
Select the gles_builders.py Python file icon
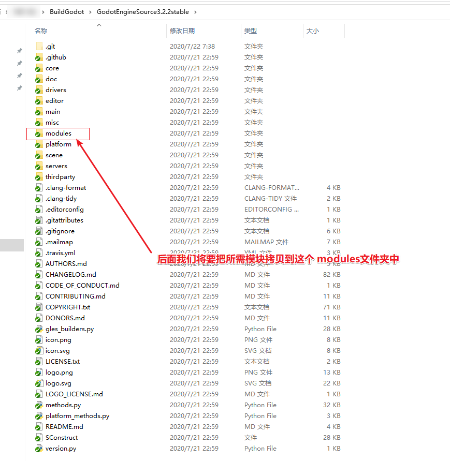coord(39,329)
